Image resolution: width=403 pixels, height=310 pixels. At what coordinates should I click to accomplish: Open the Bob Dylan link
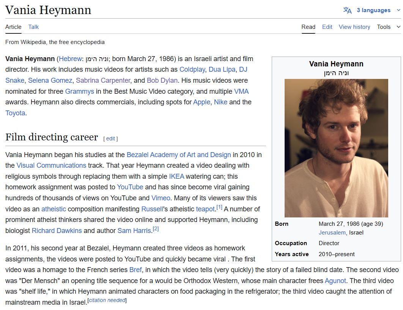[x=162, y=80]
